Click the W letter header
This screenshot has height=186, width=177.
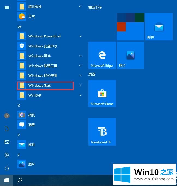coord(19,27)
